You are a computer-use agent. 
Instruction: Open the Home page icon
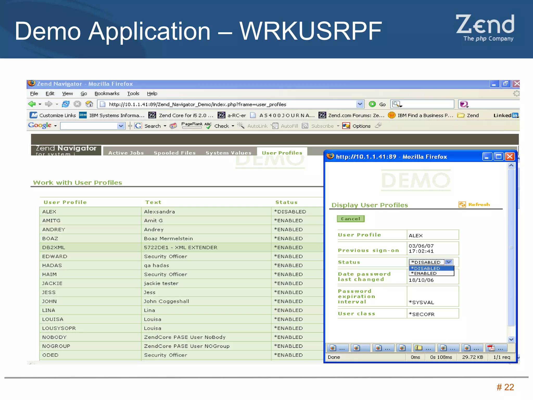(x=89, y=104)
